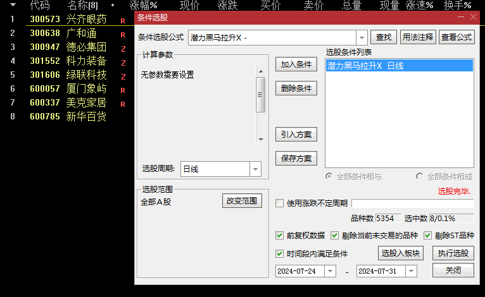Click R marker beside 厦门象屿
This screenshot has width=485, height=297.
point(123,90)
